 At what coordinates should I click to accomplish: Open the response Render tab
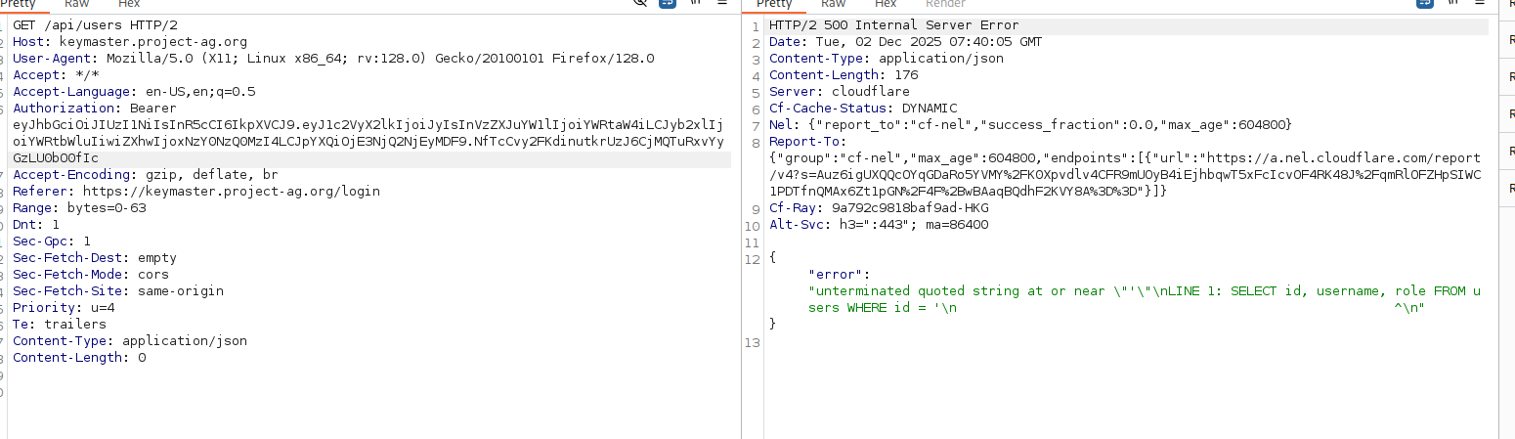point(945,4)
